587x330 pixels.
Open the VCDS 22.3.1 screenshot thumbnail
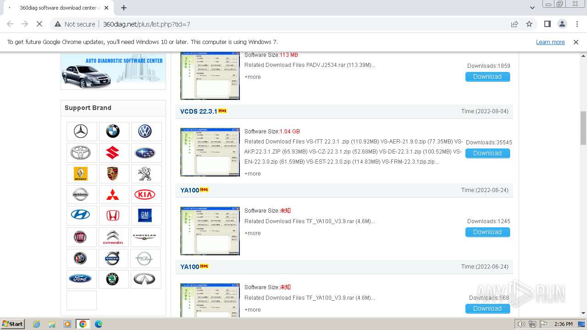pyautogui.click(x=210, y=152)
